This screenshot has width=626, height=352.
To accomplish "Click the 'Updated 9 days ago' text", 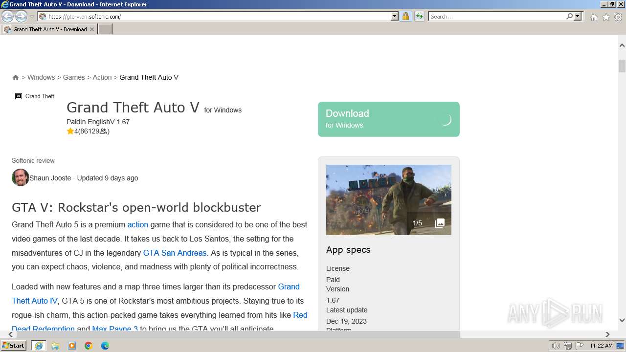I will point(108,178).
